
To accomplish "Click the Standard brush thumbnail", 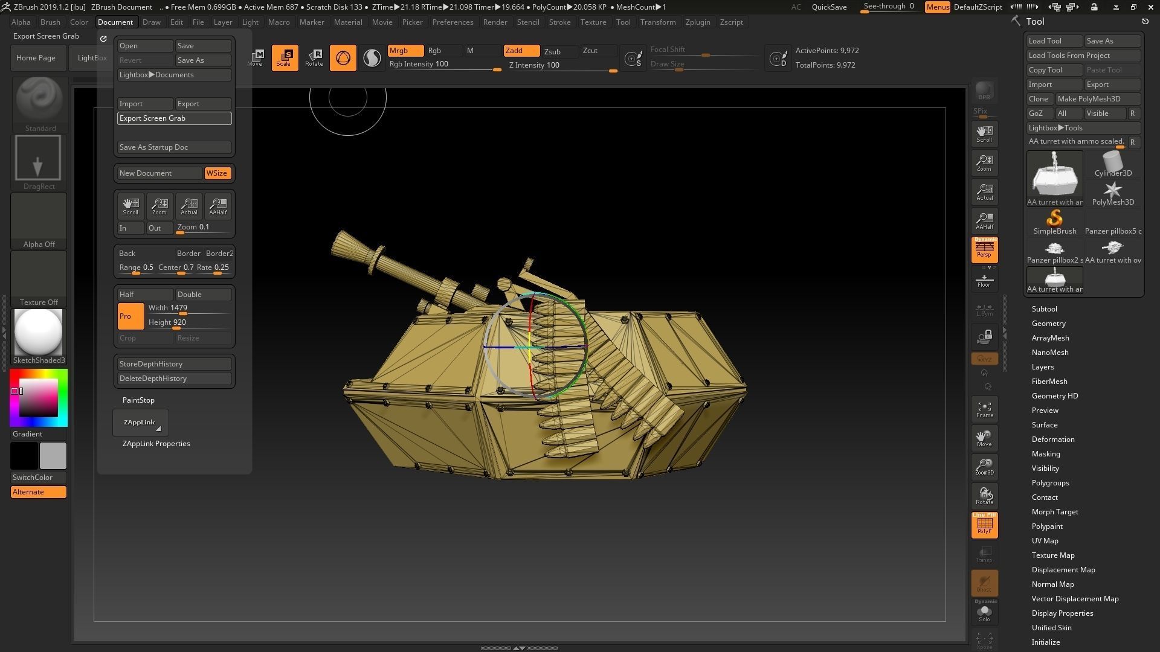I will (39, 101).
